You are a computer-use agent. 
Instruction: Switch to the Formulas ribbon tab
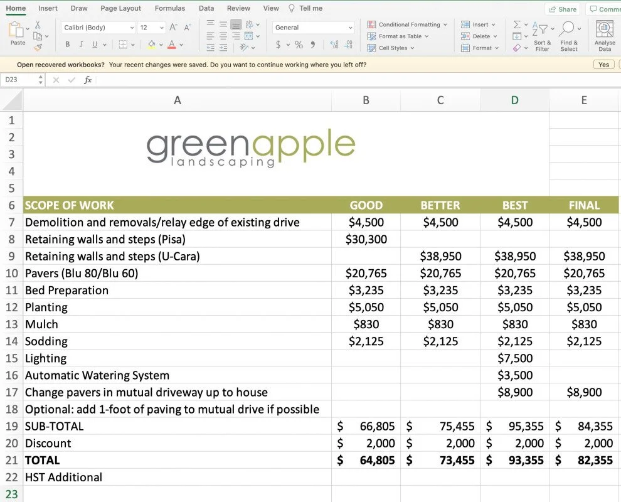pyautogui.click(x=169, y=8)
